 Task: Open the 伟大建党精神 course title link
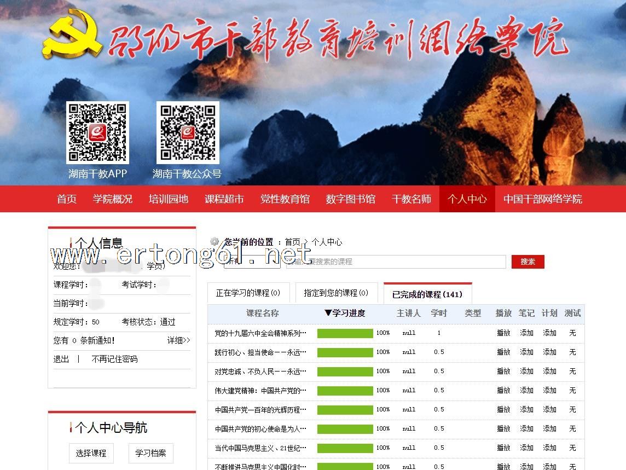tap(260, 391)
